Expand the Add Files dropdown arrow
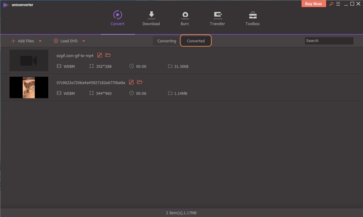Image resolution: width=363 pixels, height=217 pixels. 40,41
